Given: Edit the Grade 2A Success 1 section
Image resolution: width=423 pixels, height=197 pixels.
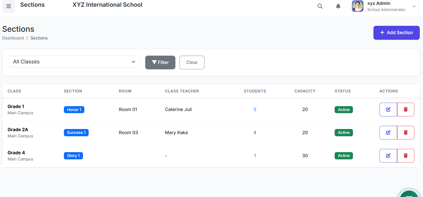Looking at the screenshot, I should pos(388,132).
